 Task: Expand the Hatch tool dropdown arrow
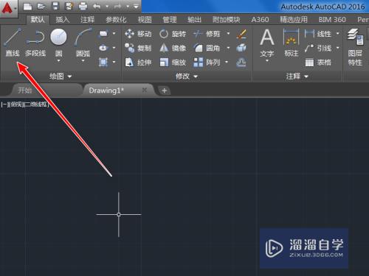tap(114, 62)
